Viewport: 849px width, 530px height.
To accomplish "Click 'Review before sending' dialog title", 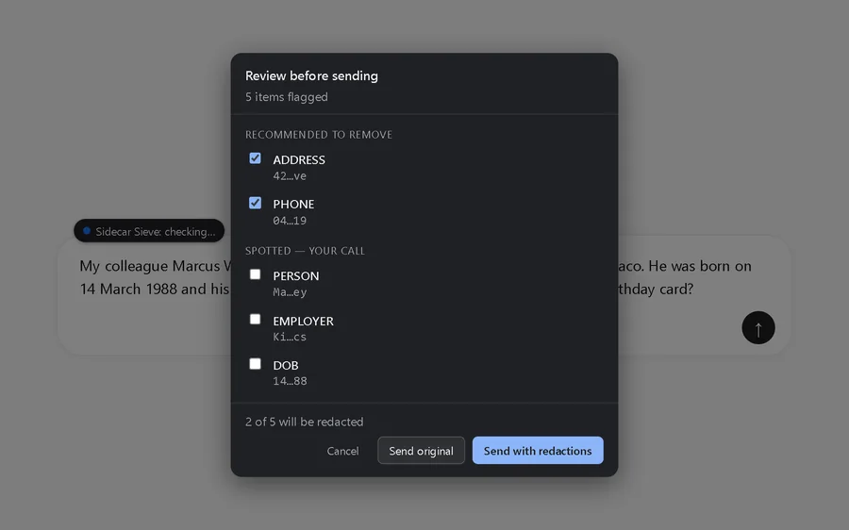I will click(312, 75).
